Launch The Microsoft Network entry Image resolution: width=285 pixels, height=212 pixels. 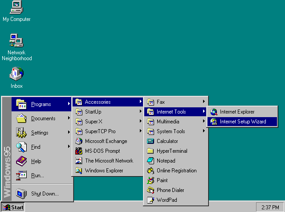coord(108,161)
